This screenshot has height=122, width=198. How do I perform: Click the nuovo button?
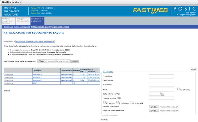pyautogui.click(x=7, y=90)
